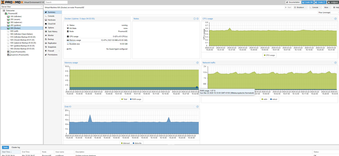Click the Snapshots history icon in the sidebar
Viewport: 339px width, 156px height.
tap(46, 47)
